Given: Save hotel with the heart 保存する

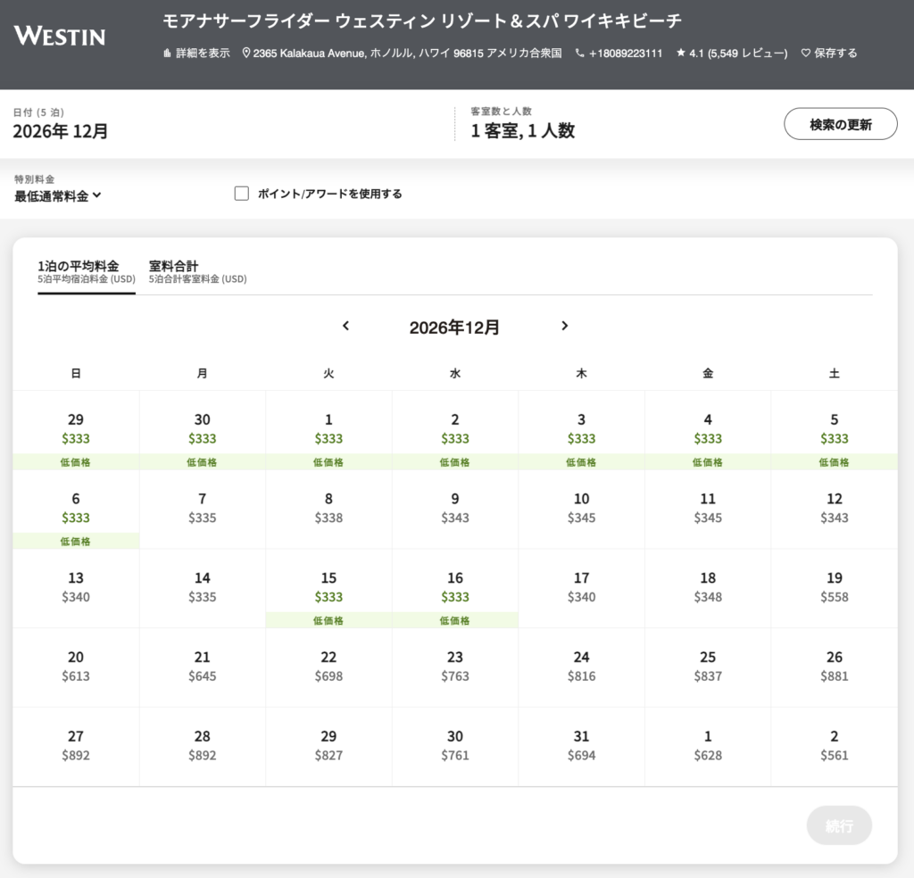Looking at the screenshot, I should [x=829, y=53].
